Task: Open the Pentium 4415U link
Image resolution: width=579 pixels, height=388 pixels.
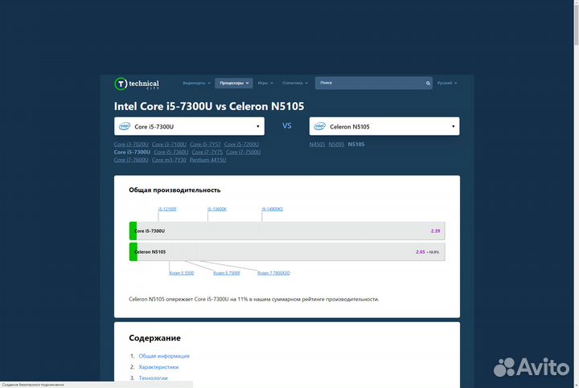Action: [207, 160]
